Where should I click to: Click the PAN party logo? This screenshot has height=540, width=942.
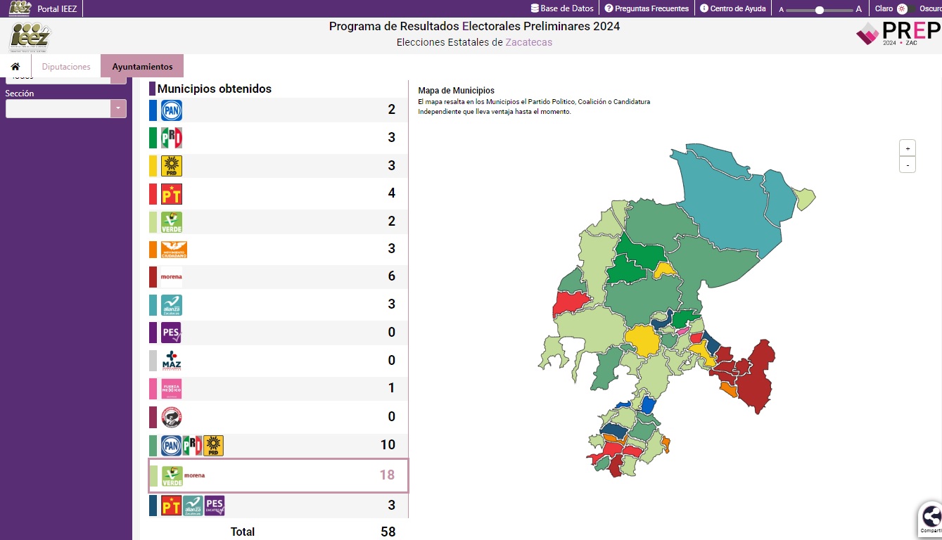[x=172, y=110]
